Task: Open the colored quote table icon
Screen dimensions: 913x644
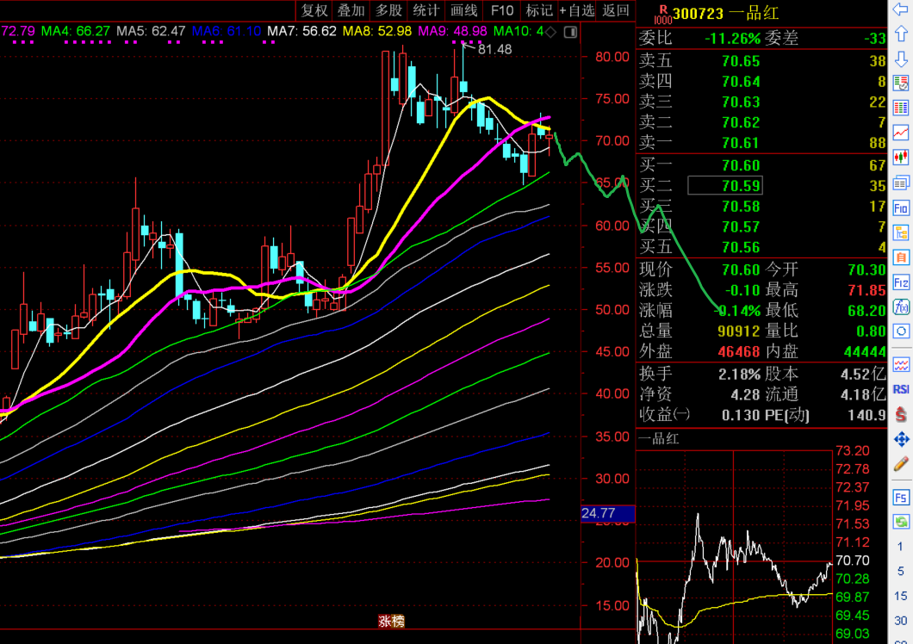Action: [901, 108]
